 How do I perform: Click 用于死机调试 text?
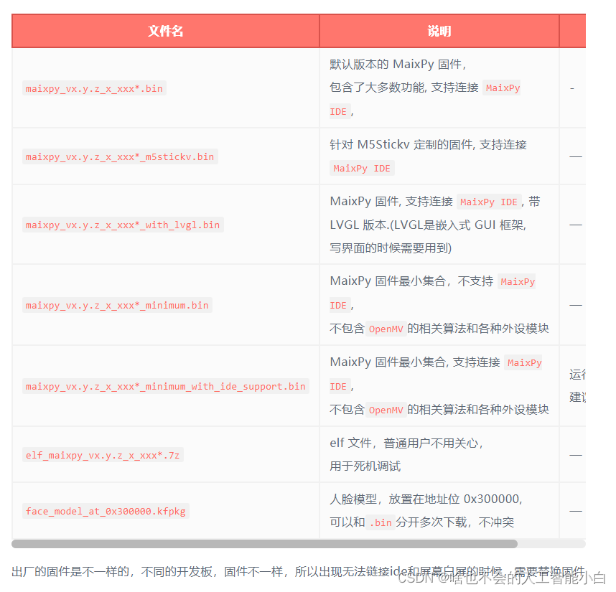[x=365, y=466]
